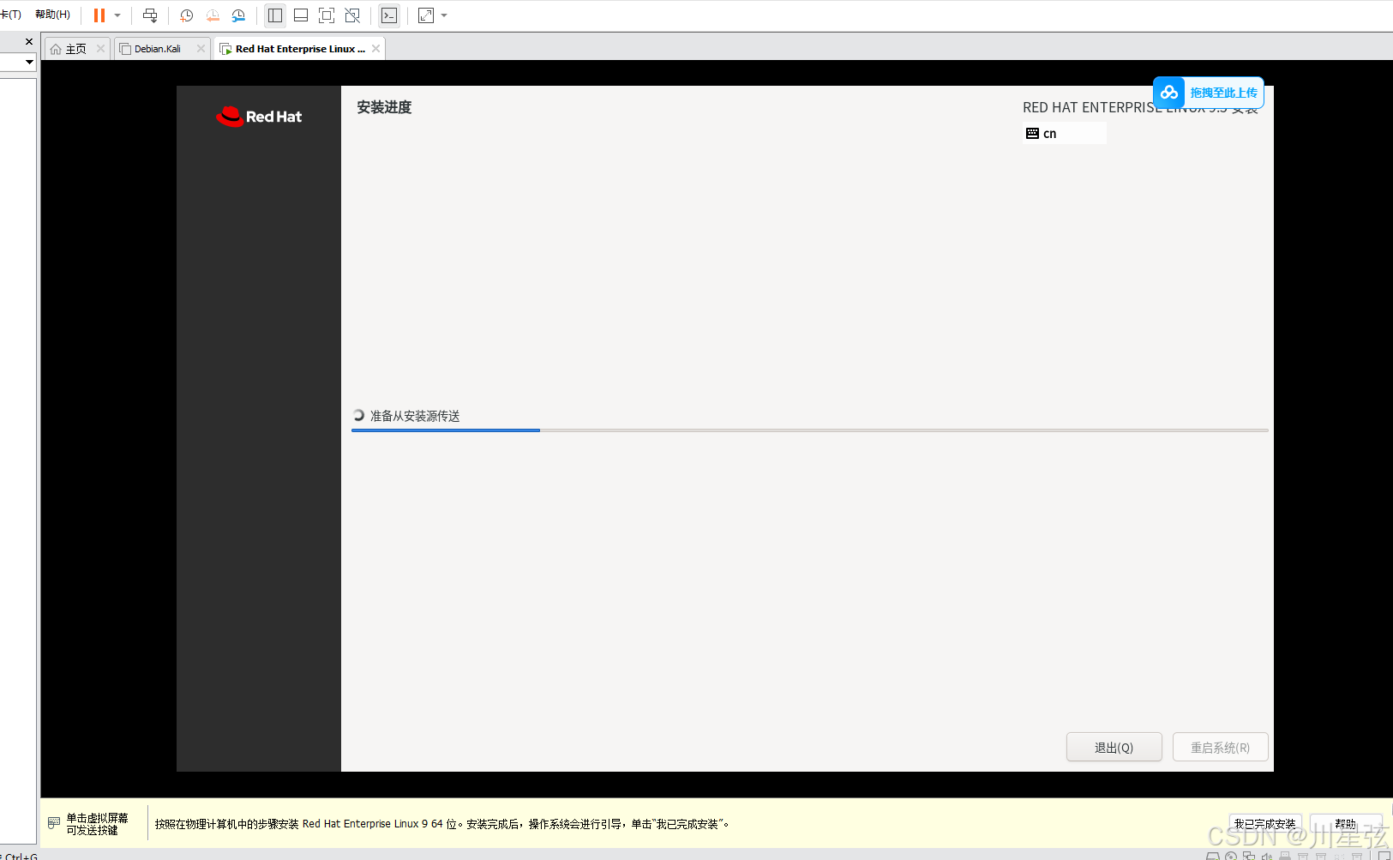Expand the library panel dropdown arrow
1393x860 pixels.
click(x=29, y=62)
